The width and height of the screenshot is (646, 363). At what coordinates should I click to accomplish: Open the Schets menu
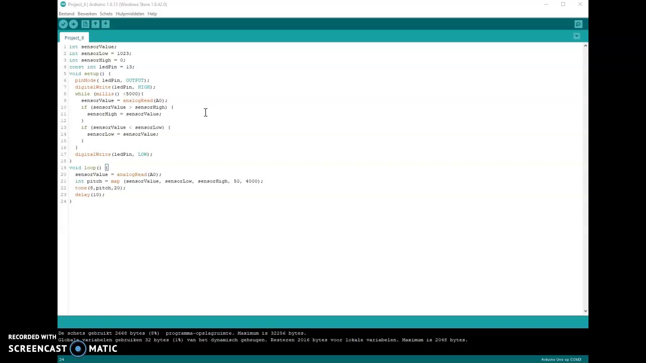[106, 14]
